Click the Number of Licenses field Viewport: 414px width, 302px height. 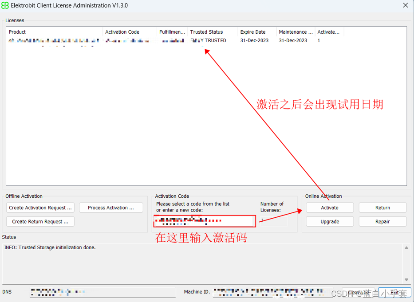273,221
